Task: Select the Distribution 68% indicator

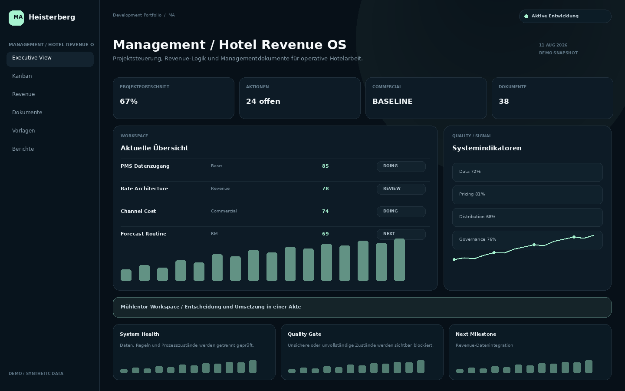Action: coord(527,217)
